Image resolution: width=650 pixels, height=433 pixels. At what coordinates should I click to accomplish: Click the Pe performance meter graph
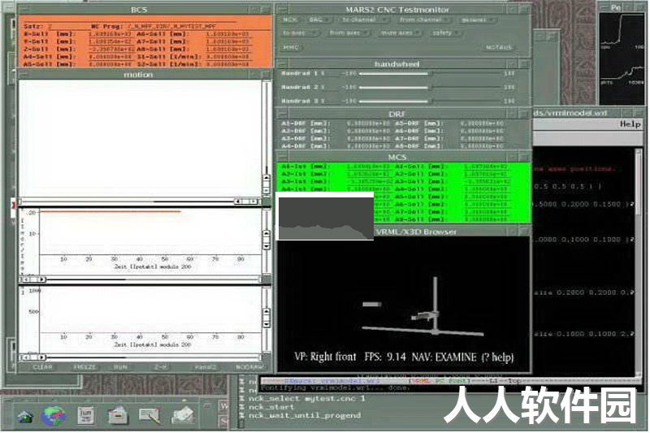[622, 58]
